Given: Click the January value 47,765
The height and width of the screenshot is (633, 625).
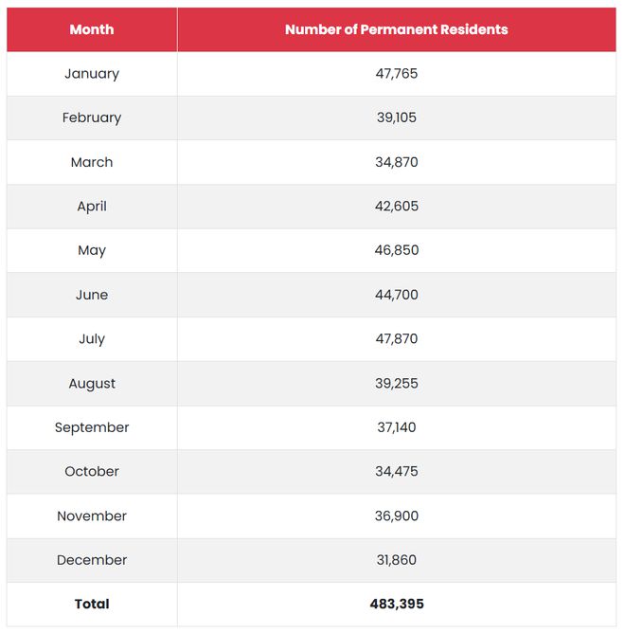Looking at the screenshot, I should (396, 74).
